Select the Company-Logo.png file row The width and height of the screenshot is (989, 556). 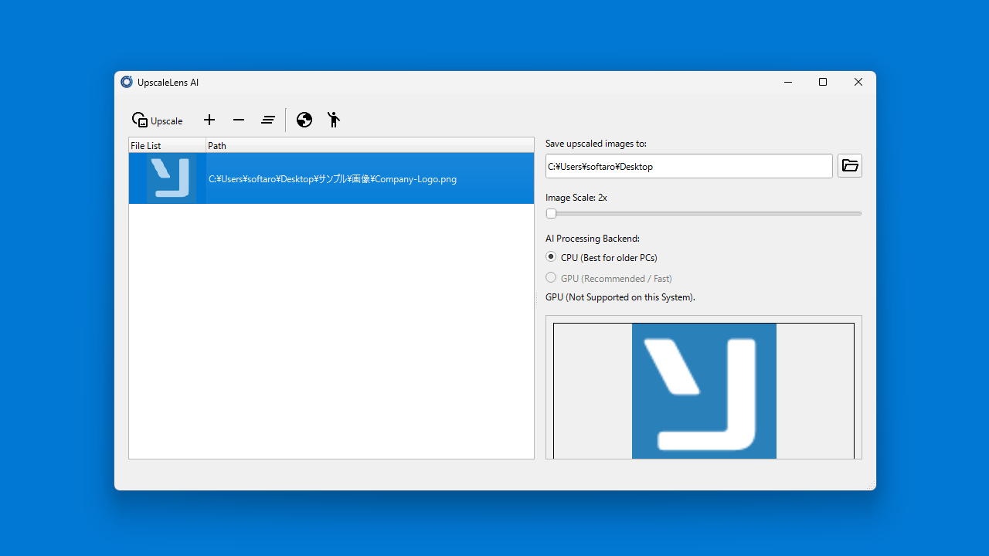click(332, 179)
